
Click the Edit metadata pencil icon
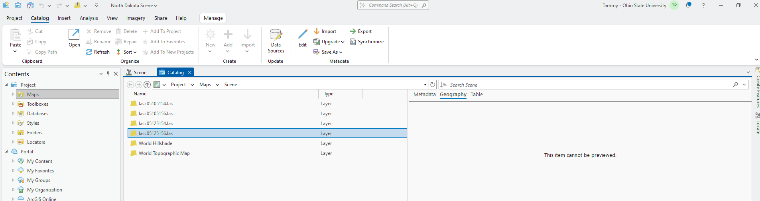[x=303, y=35]
